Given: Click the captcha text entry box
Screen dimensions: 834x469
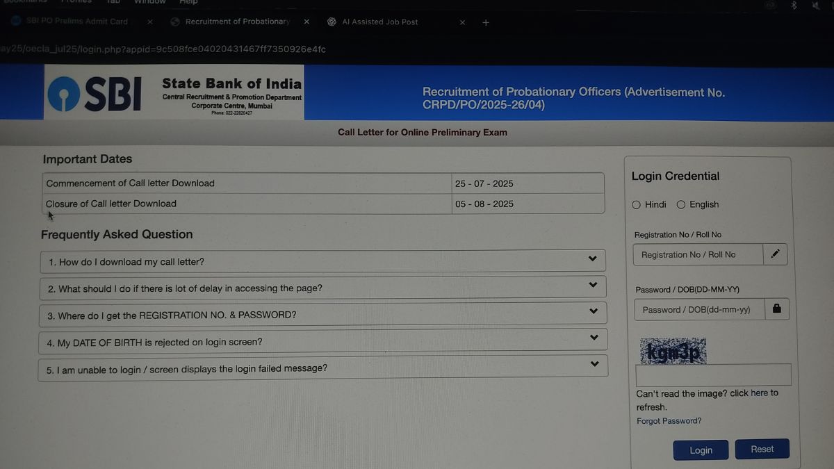Looking at the screenshot, I should (714, 375).
